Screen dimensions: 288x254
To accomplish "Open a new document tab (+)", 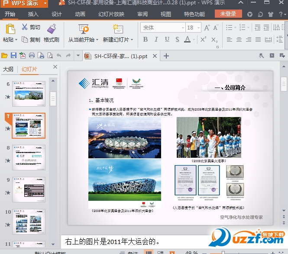I will coord(166,56).
